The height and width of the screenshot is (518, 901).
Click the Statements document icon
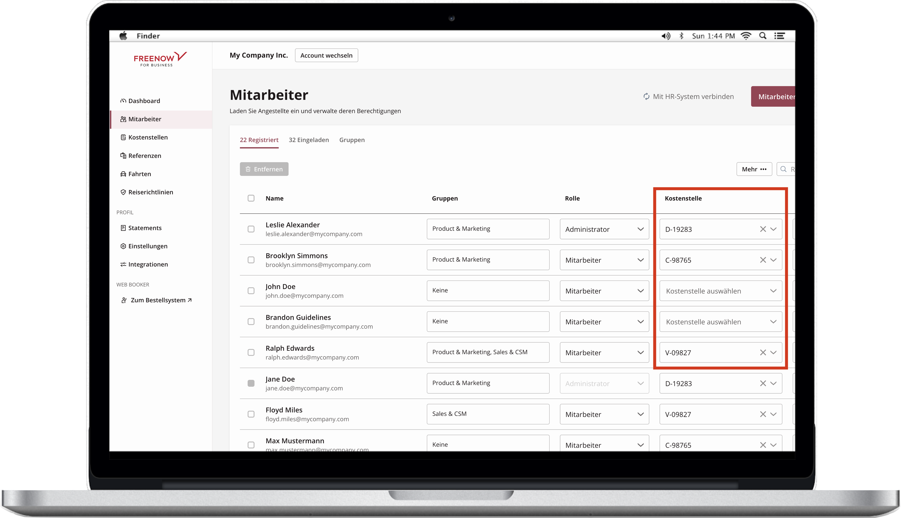(x=123, y=228)
